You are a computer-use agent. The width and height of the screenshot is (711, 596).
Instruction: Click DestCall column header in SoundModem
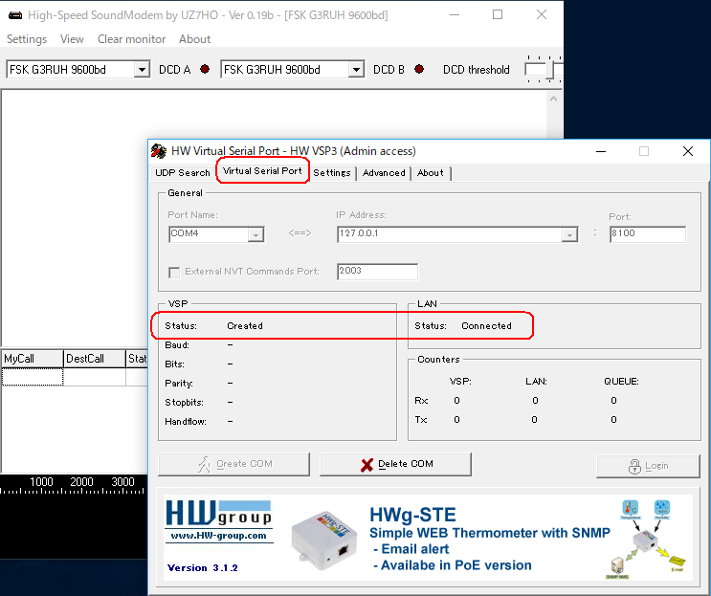(x=95, y=359)
